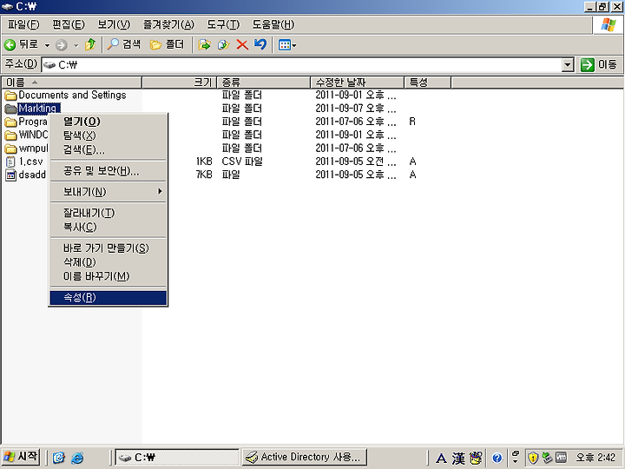Click the IME help question mark icon
The height and width of the screenshot is (469, 625).
pyautogui.click(x=497, y=459)
